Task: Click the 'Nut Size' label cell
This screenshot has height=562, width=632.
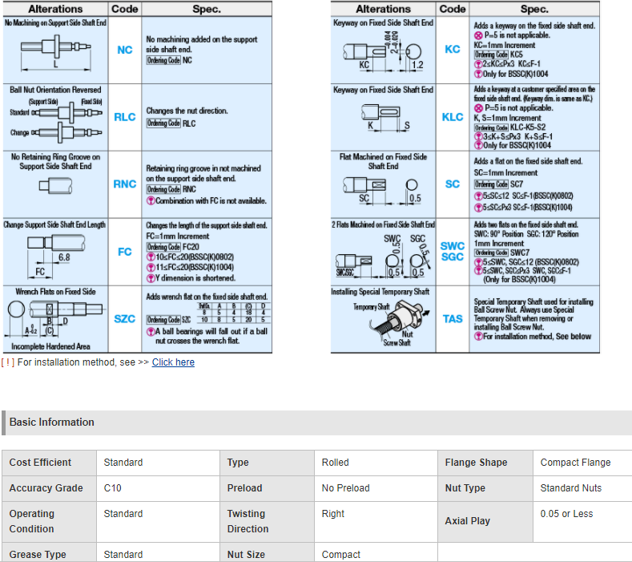Action: (267, 553)
